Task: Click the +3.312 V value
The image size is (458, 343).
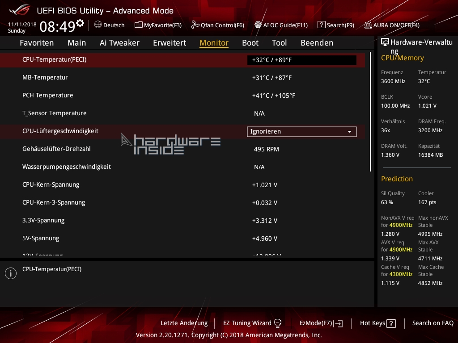Action: 265,221
